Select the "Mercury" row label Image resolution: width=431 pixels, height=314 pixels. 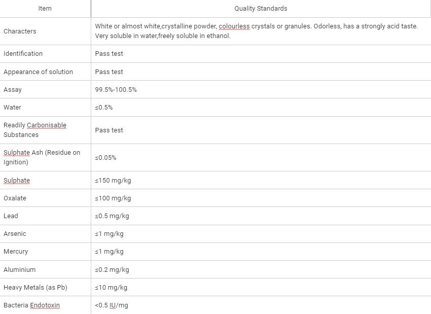point(16,252)
